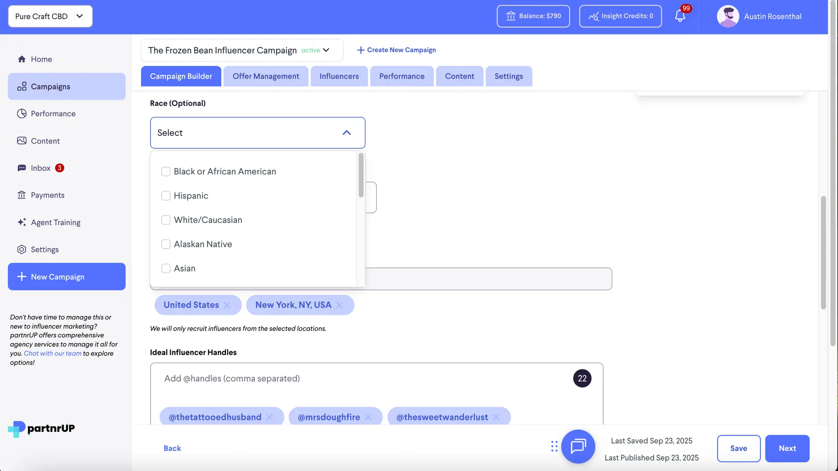
Task: Click Create New Campaign
Action: 396,50
